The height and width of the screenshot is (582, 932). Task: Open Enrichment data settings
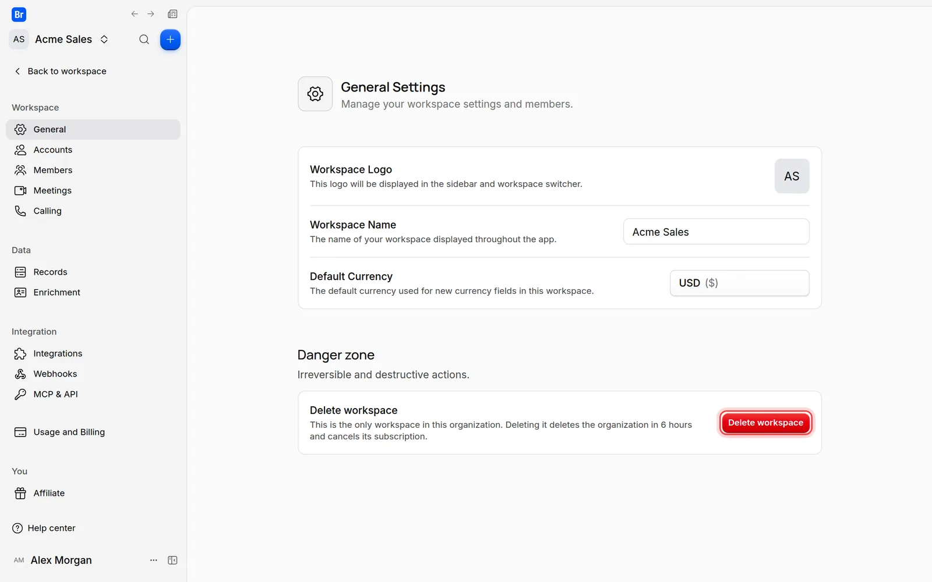coord(93,292)
